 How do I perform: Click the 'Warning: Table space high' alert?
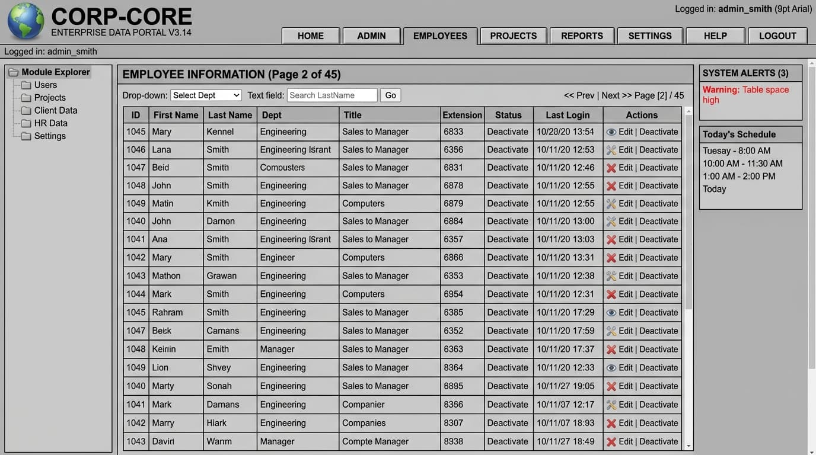(745, 95)
